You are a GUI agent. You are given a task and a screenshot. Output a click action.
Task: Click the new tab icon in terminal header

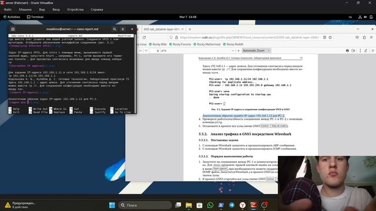pos(13,29)
